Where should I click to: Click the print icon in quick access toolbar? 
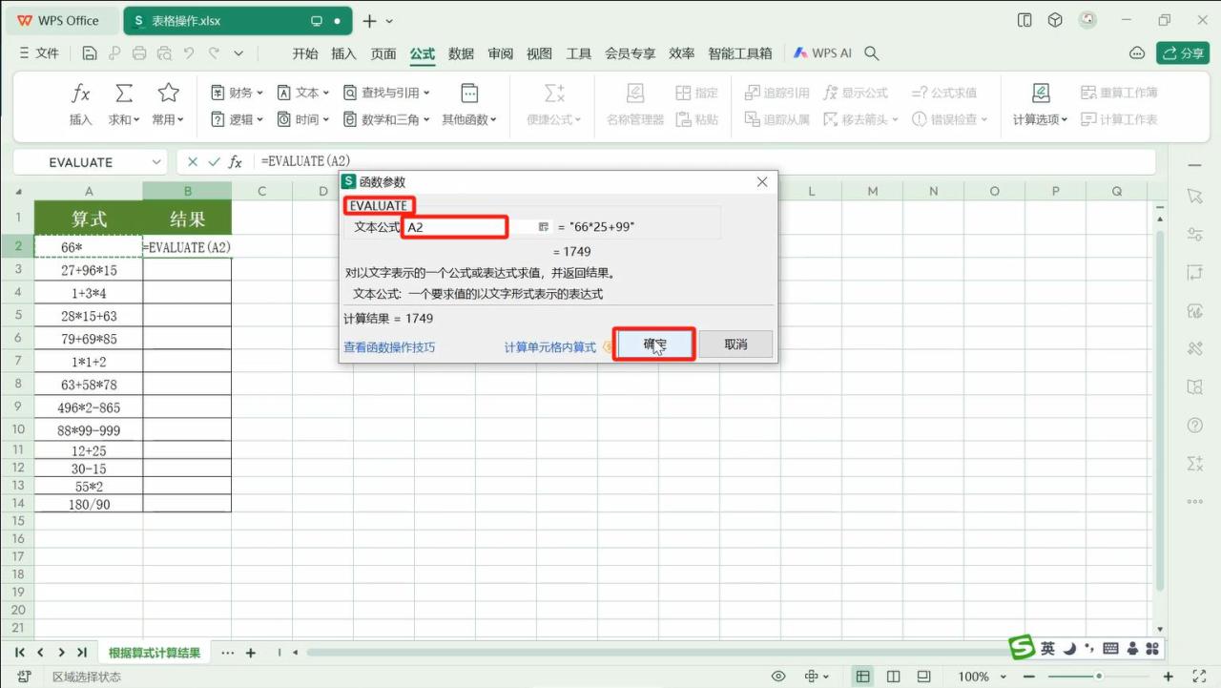(x=139, y=53)
